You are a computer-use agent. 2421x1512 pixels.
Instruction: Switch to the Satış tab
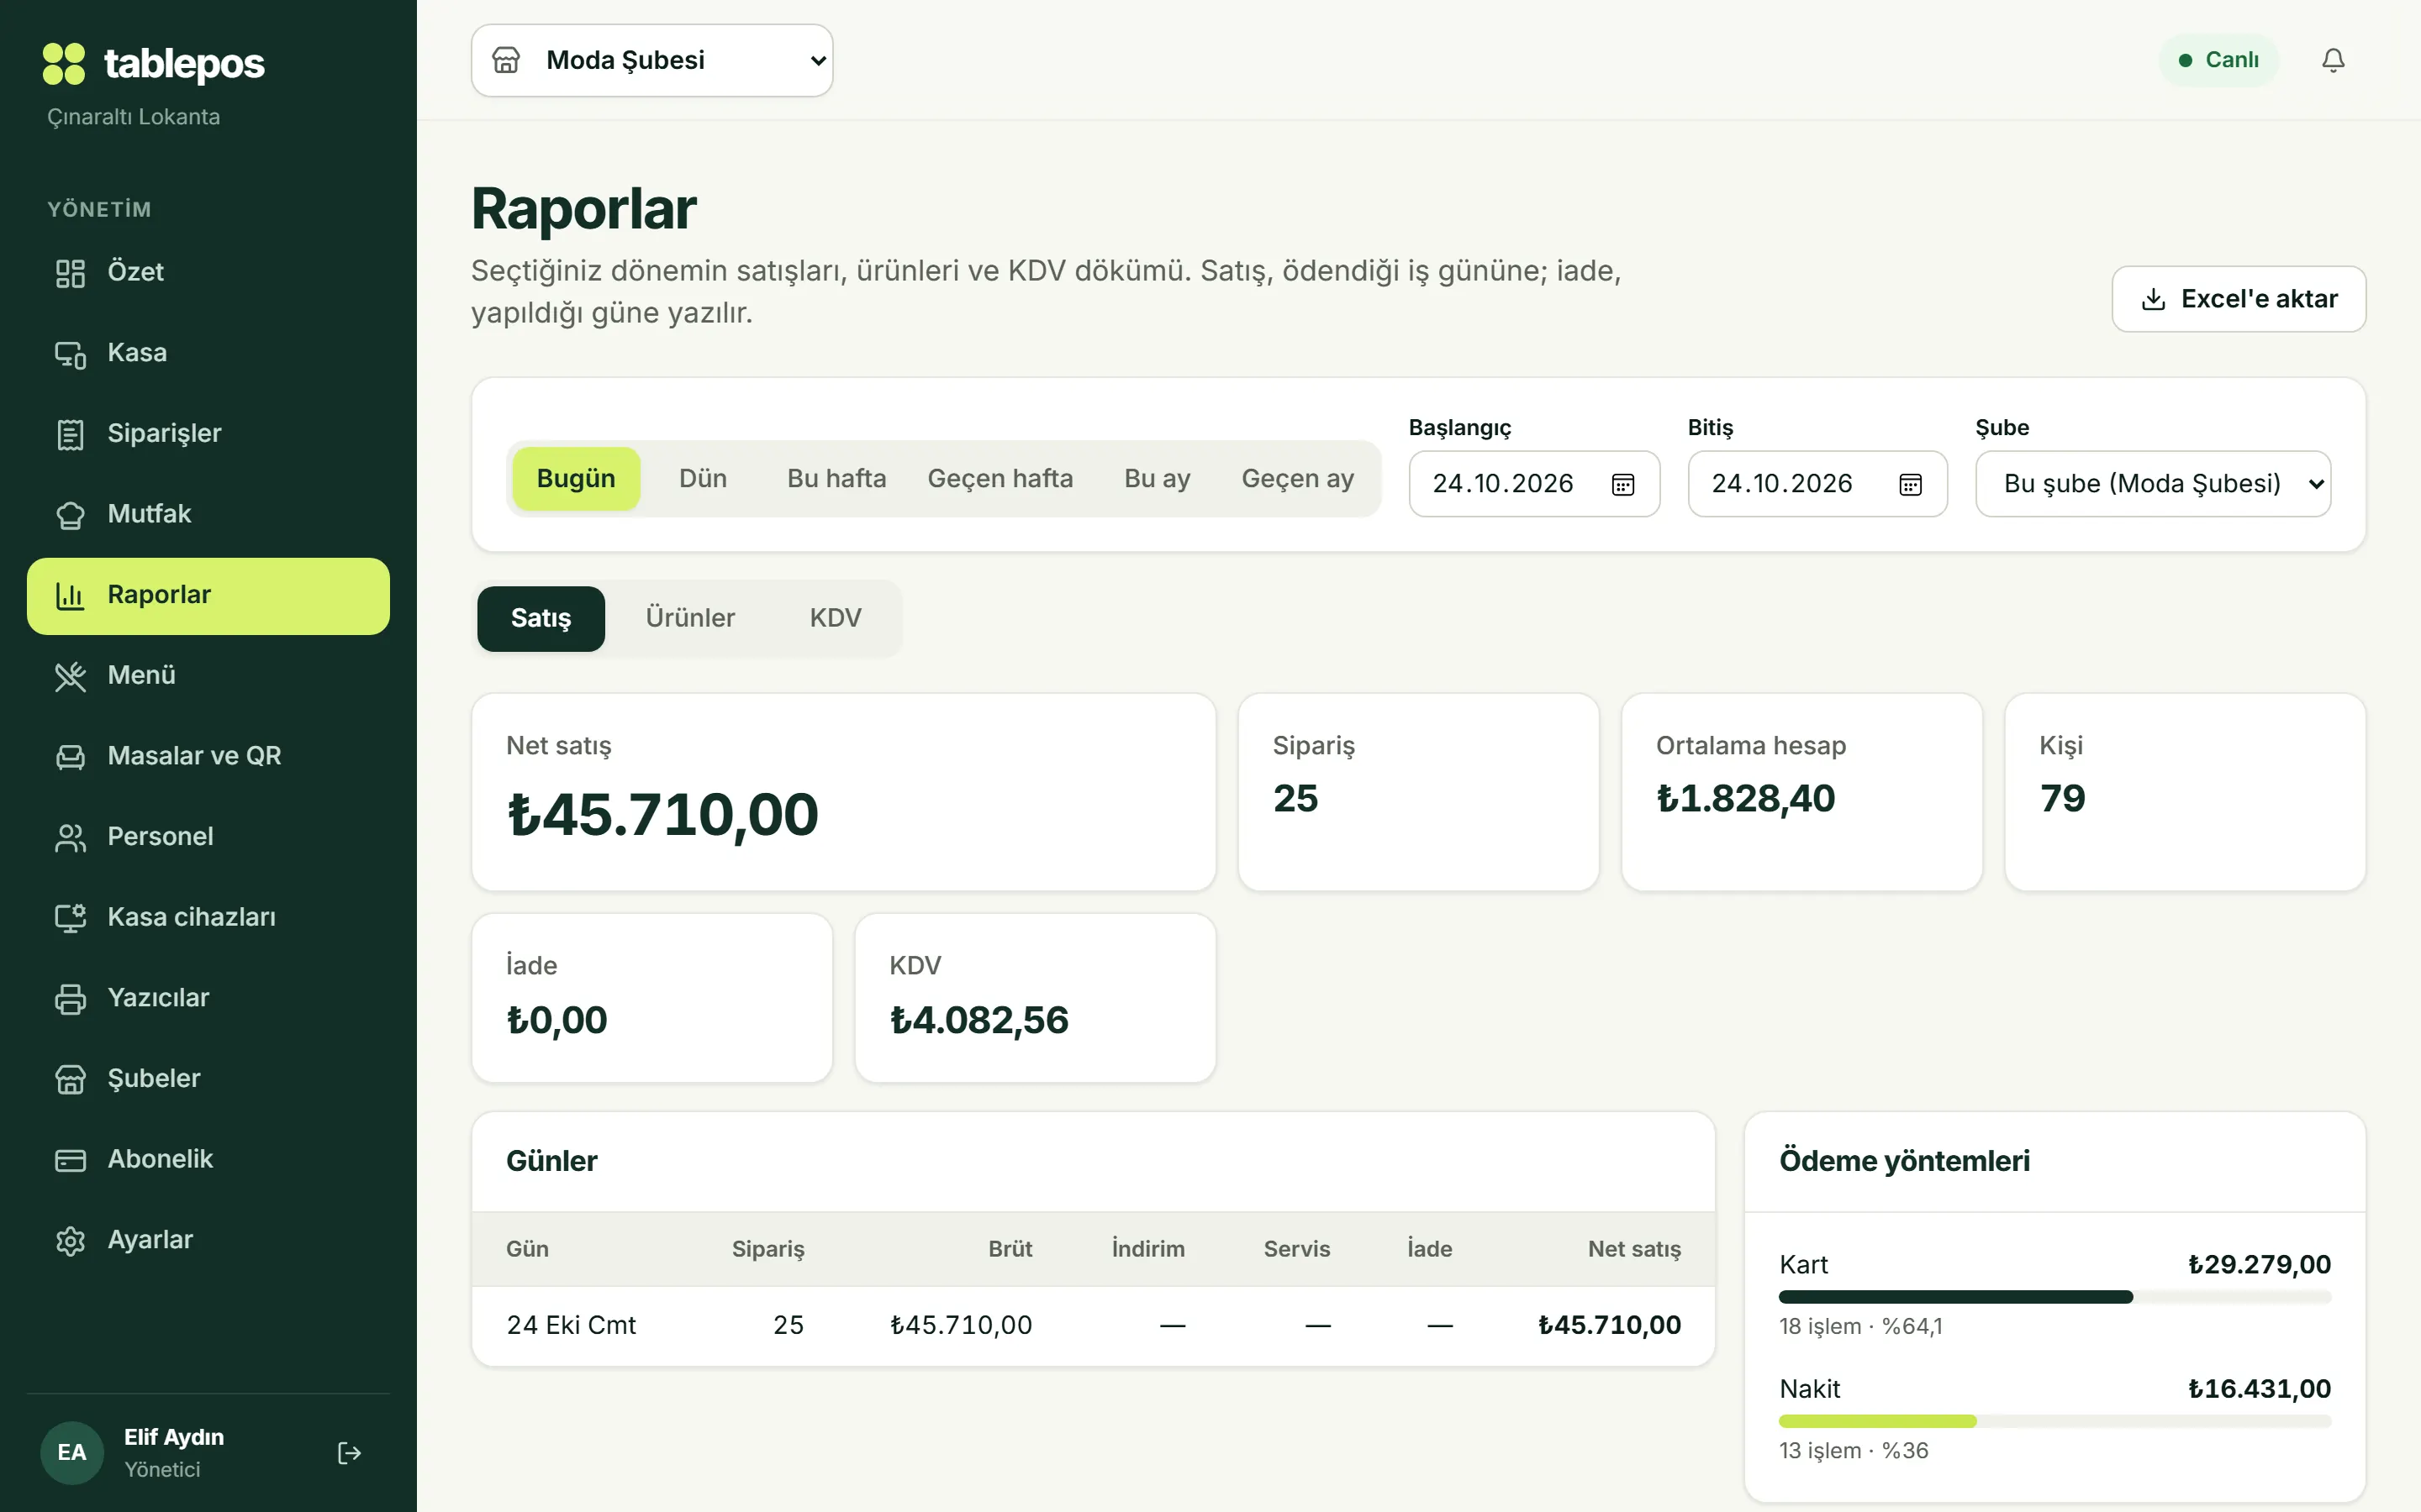[541, 618]
